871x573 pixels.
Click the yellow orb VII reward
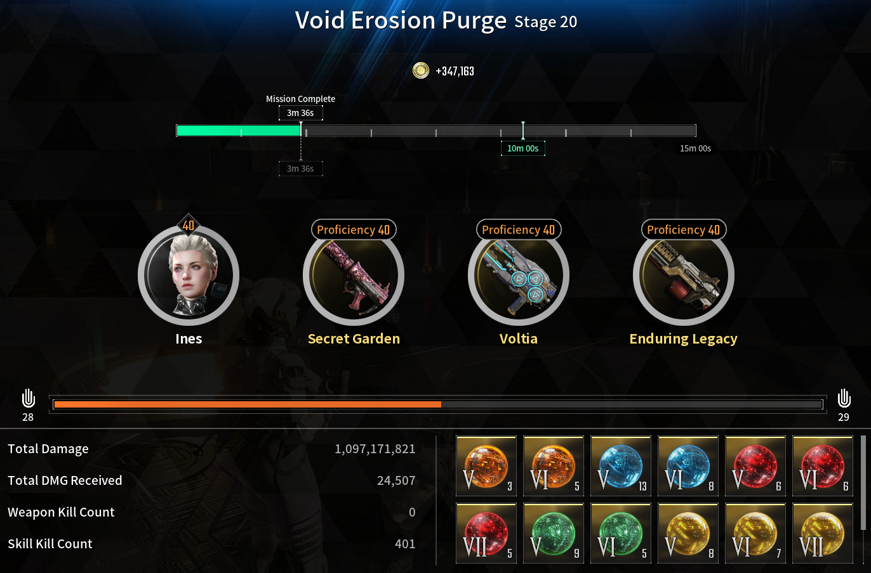pyautogui.click(x=823, y=533)
